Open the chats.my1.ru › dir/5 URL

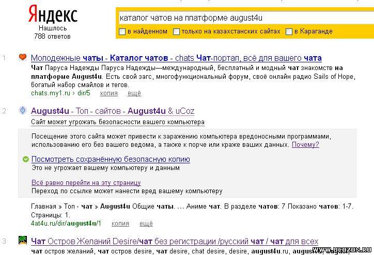pos(60,93)
